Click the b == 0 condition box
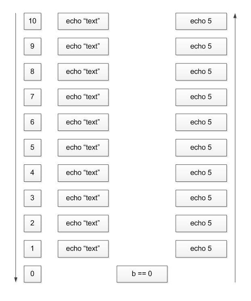 tap(142, 274)
